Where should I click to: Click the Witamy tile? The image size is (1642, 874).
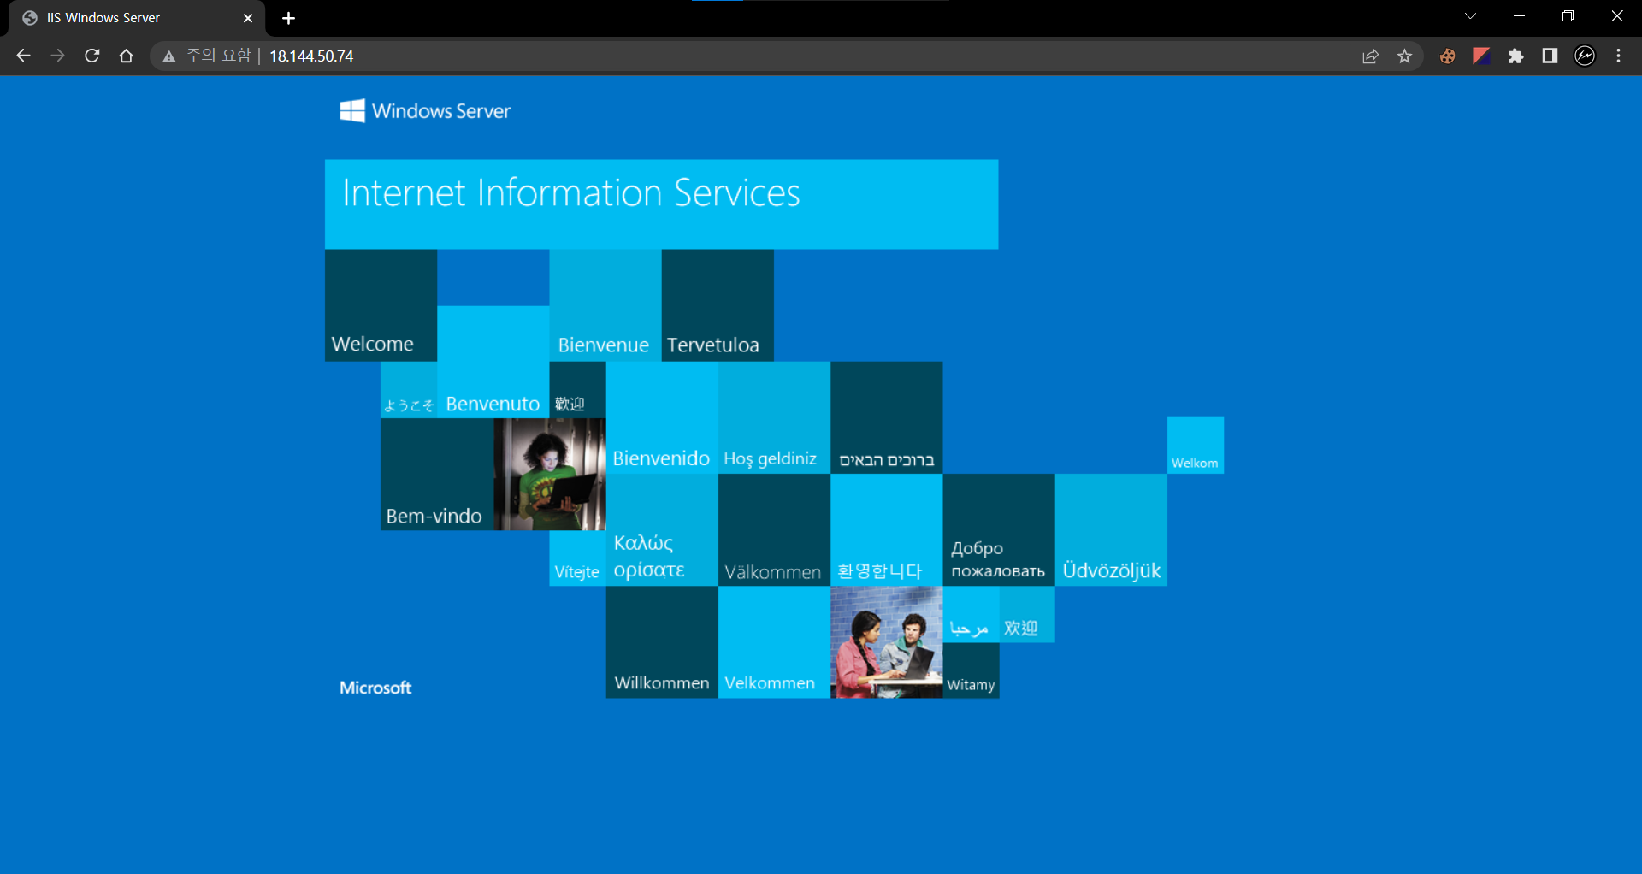pos(971,670)
